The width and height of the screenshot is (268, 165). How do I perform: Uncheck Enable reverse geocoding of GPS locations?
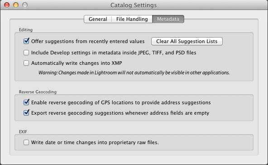(x=26, y=102)
